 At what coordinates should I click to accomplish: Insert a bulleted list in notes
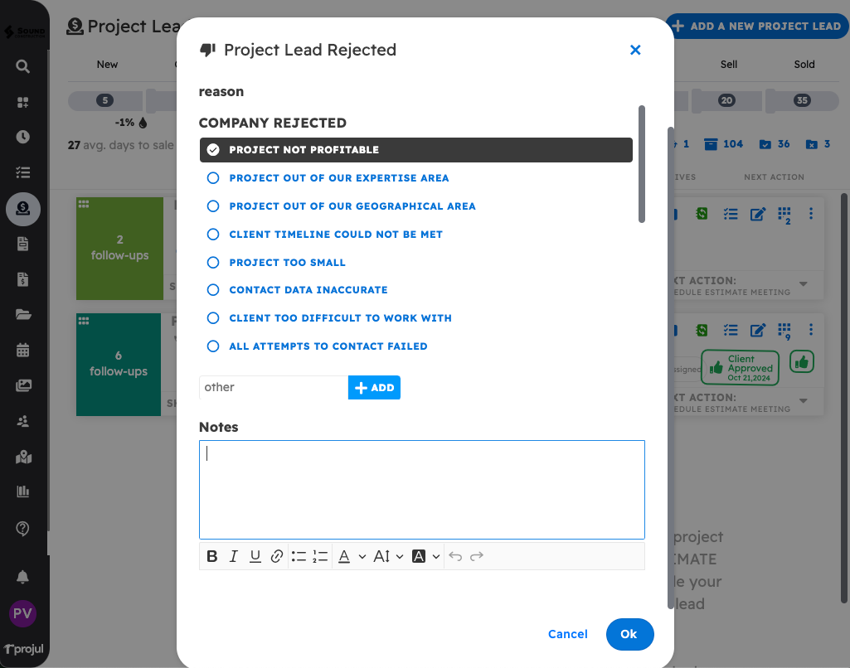pyautogui.click(x=299, y=556)
